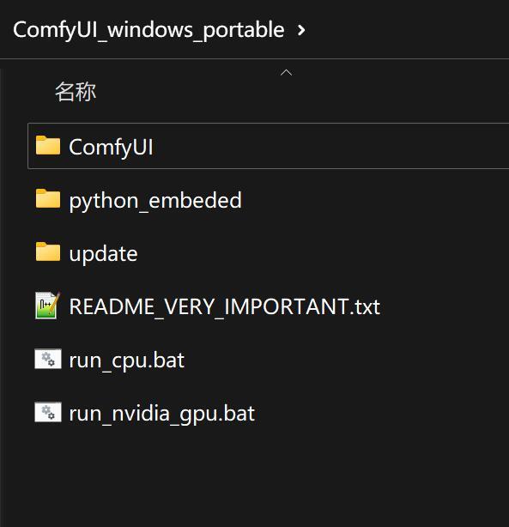Select the run_cpu.bat batch file icon
The image size is (509, 527).
48,359
